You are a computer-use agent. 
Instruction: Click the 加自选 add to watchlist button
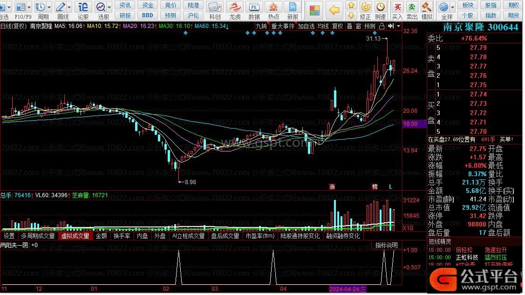307,26
